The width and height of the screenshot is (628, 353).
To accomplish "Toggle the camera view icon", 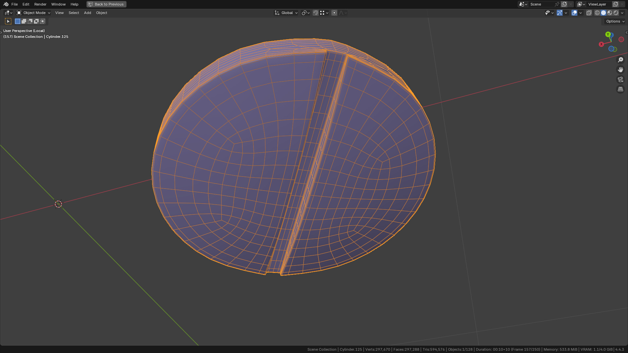I will pyautogui.click(x=620, y=79).
